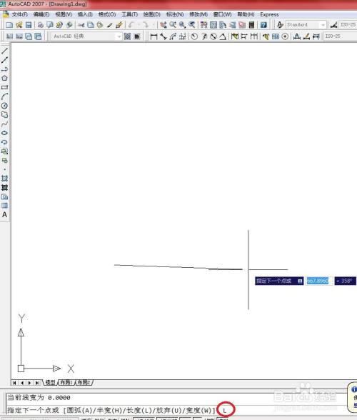Click the command line input area
The width and height of the screenshot is (357, 420).
coord(177,410)
